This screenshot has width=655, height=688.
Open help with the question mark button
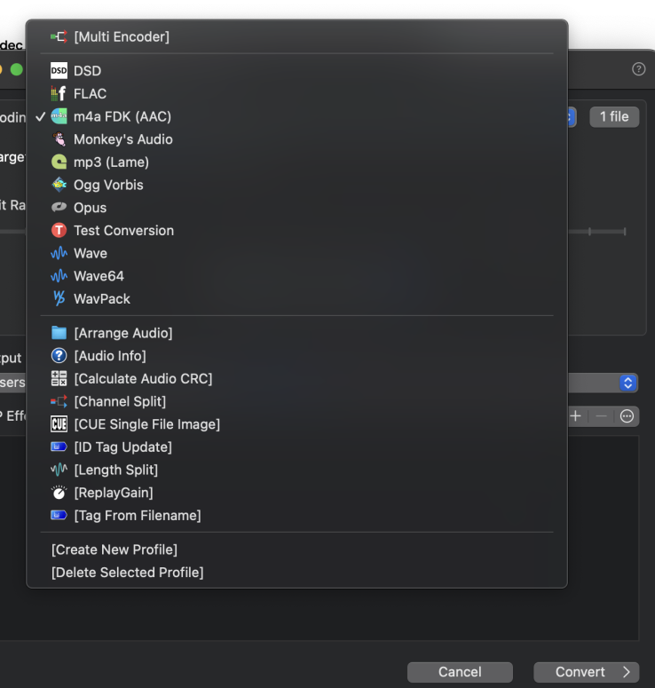(x=638, y=69)
